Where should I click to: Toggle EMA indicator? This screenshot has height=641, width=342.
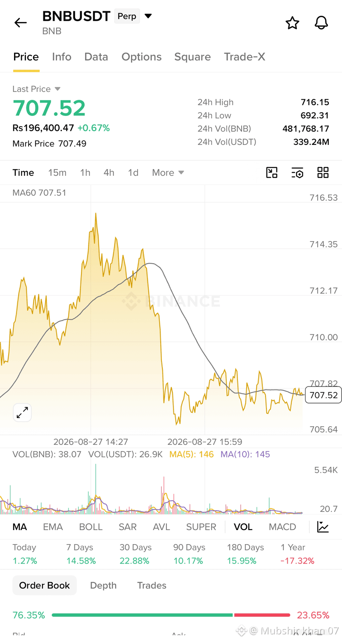[x=53, y=527]
